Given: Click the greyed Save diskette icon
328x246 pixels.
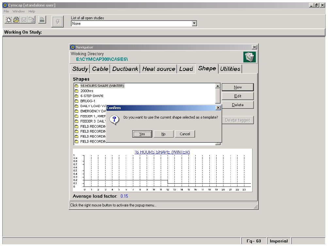Looking at the screenshot, I should click(x=24, y=20).
